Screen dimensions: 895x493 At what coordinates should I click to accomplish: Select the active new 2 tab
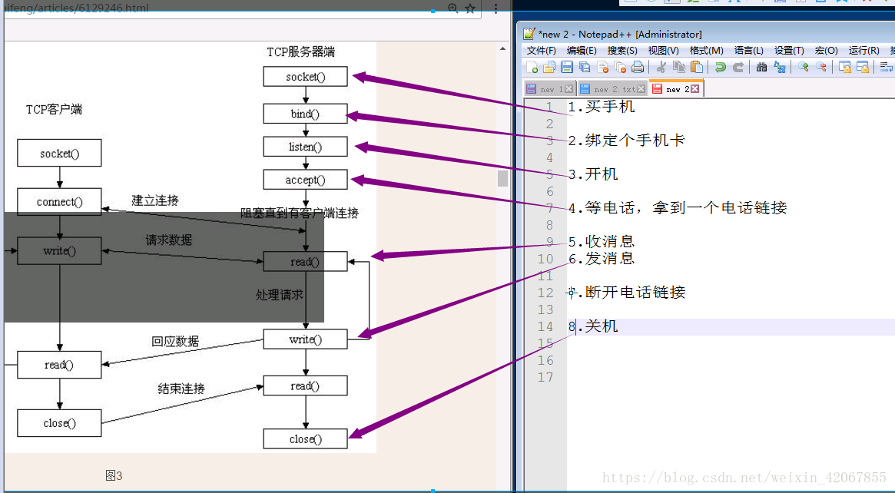(676, 88)
